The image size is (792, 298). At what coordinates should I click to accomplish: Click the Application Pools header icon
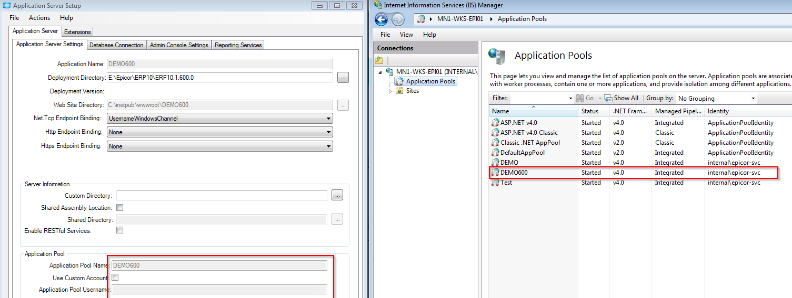pyautogui.click(x=497, y=56)
